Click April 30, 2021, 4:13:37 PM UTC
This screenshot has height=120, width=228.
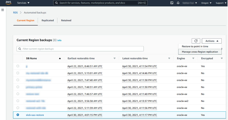coord(139,101)
